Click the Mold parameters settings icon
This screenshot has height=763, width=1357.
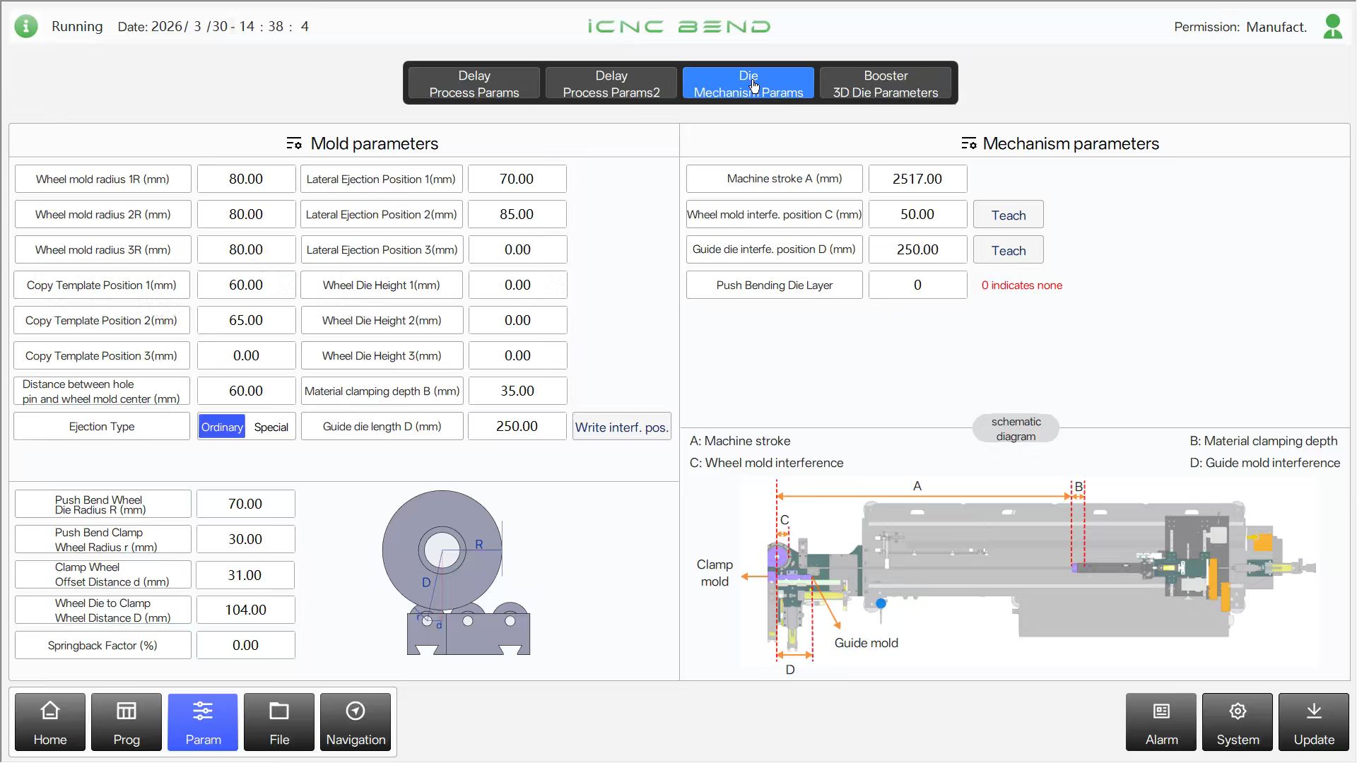click(x=294, y=143)
